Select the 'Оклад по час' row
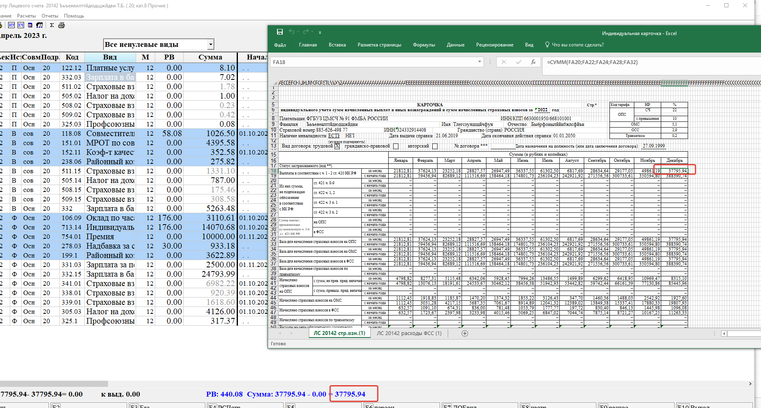Image resolution: width=761 pixels, height=408 pixels. click(134, 218)
